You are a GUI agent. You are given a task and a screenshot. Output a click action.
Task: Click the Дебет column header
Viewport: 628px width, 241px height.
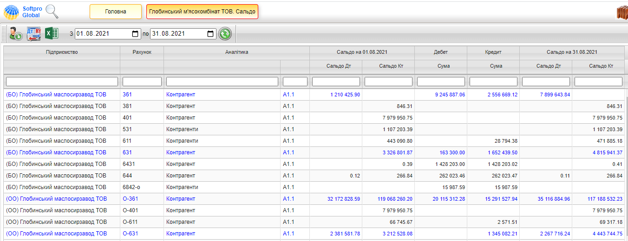point(441,52)
